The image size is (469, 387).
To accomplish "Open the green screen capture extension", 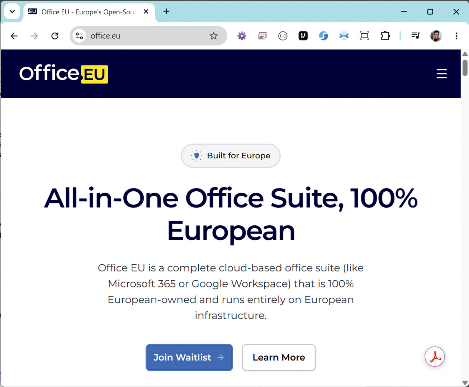I will [364, 36].
